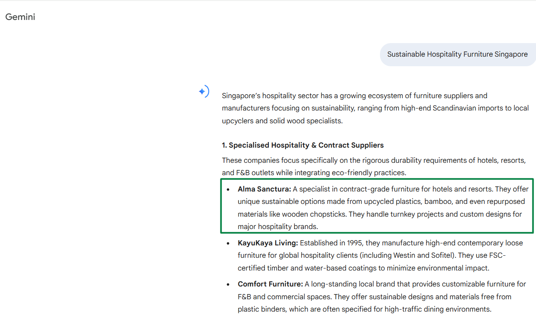Click the Gemini sparkle response icon
The image size is (536, 320).
pyautogui.click(x=204, y=92)
